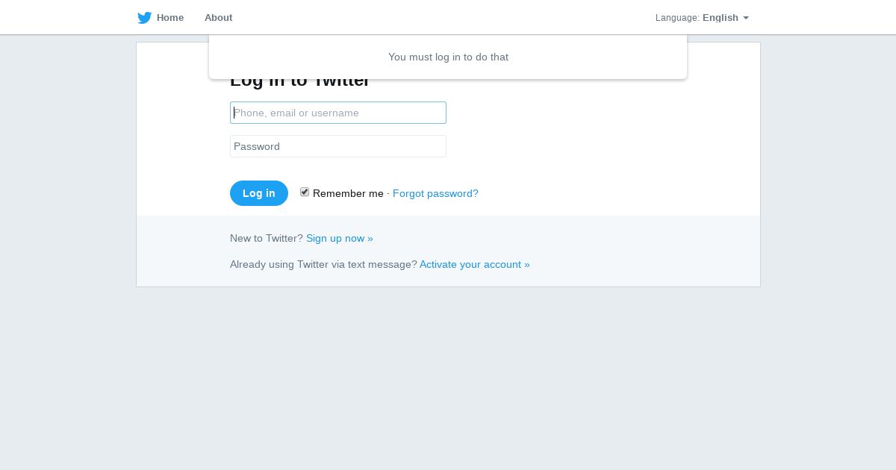The image size is (896, 470).
Task: Follow the "Sign up now »" link
Action: (x=340, y=238)
